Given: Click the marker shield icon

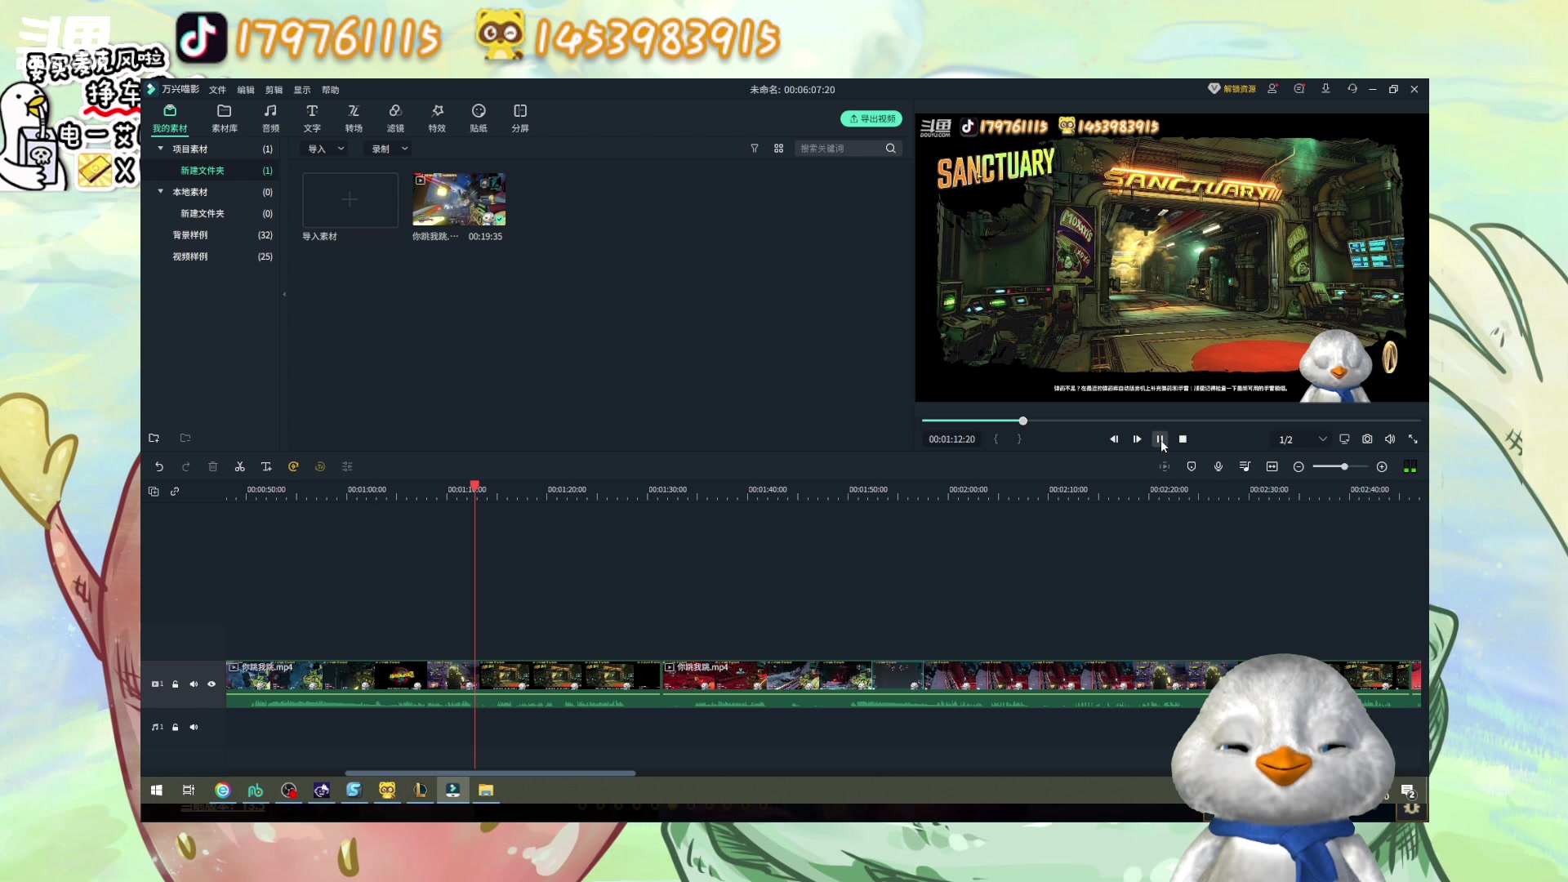Looking at the screenshot, I should (x=1192, y=467).
